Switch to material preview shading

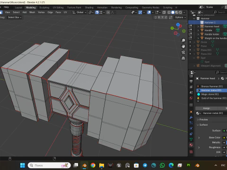coord(176,12)
